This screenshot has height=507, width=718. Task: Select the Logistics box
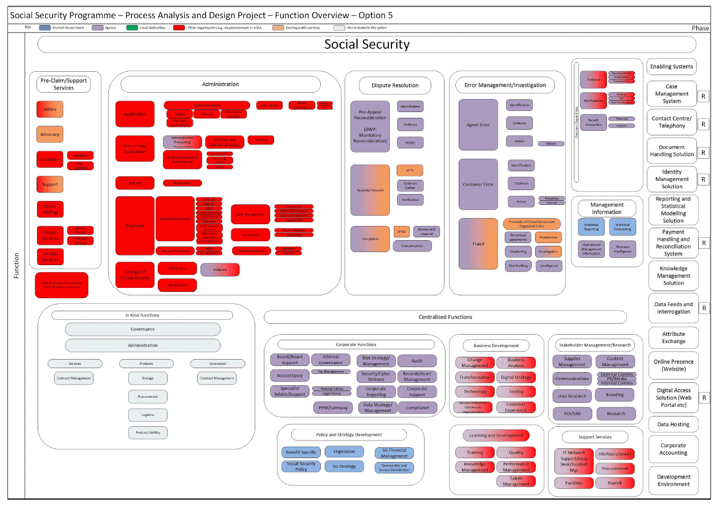point(148,415)
